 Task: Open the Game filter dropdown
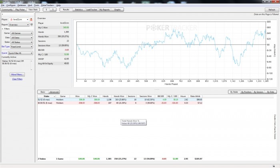22,33
